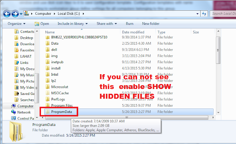Click the Computer icon in navigation pane

tap(13, 106)
